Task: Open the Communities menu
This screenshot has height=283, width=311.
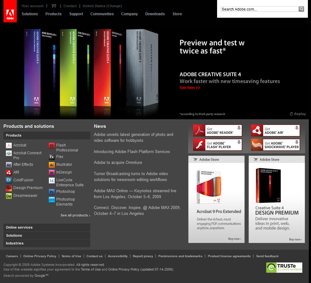Action: (102, 14)
